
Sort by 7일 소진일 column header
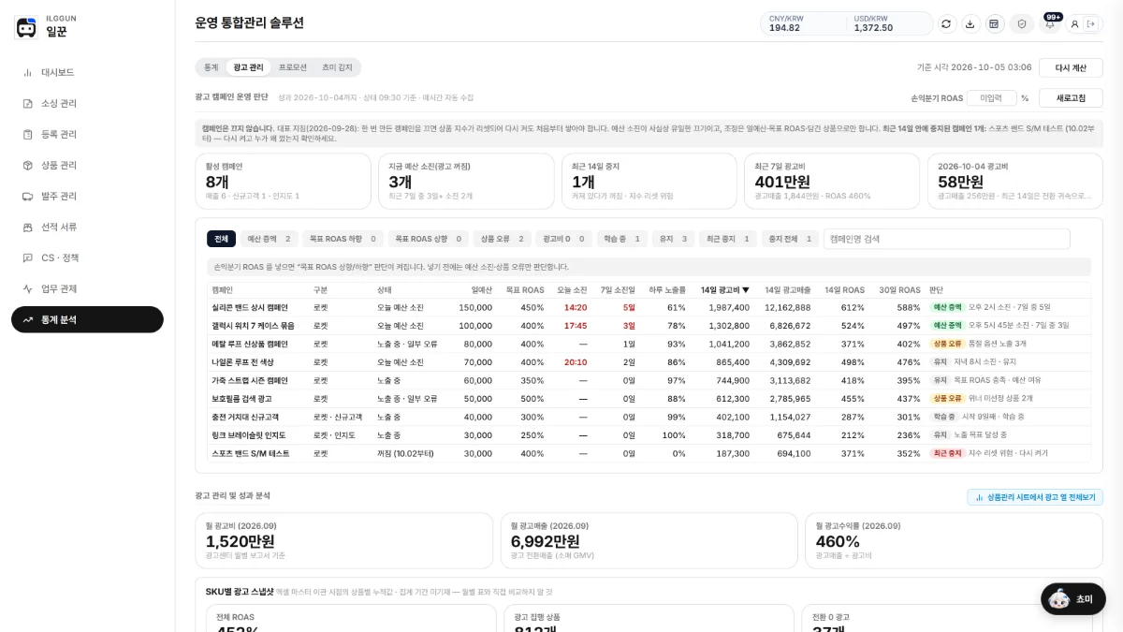point(618,290)
